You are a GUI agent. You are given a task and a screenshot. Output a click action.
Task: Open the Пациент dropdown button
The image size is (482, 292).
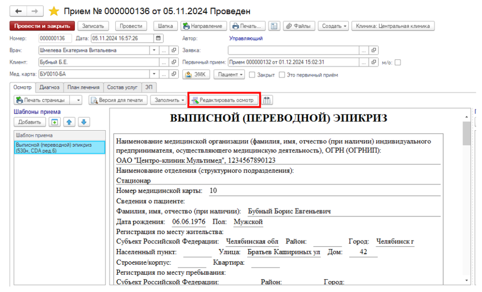tap(229, 75)
